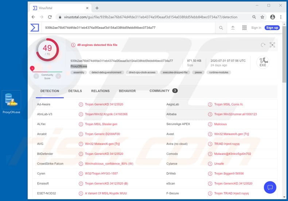The image size is (288, 201).
Task: Click the browser zoom magnifier icon
Action: (254, 17)
